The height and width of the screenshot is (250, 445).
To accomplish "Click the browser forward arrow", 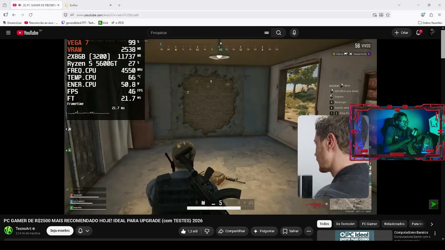I will 22,15.
